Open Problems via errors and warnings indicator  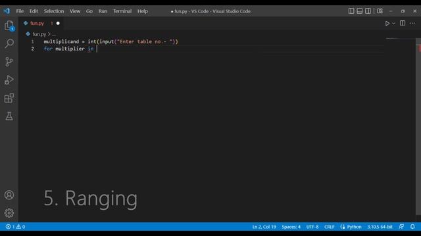[15, 227]
